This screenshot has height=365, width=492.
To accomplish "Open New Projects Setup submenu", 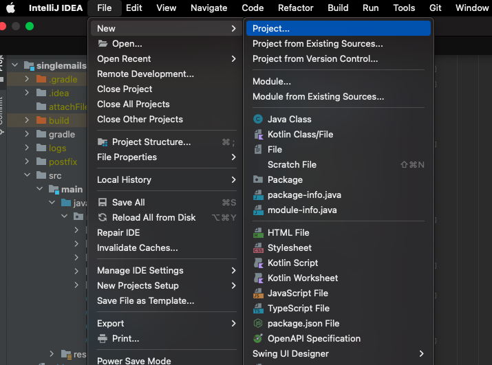I will click(167, 286).
